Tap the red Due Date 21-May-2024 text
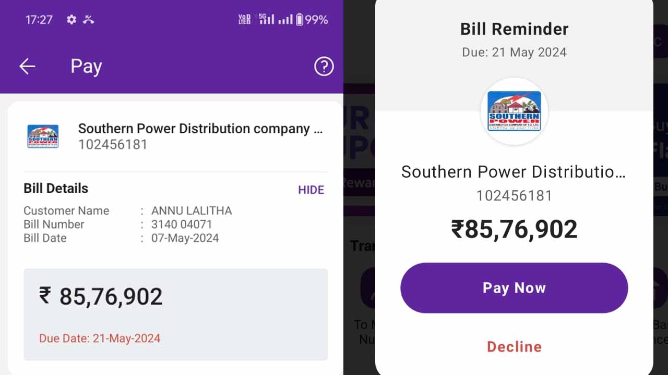668x375 pixels. (100, 338)
